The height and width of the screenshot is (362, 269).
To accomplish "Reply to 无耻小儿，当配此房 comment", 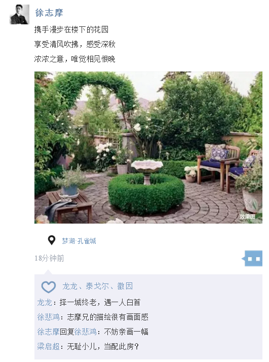I will [x=103, y=346].
